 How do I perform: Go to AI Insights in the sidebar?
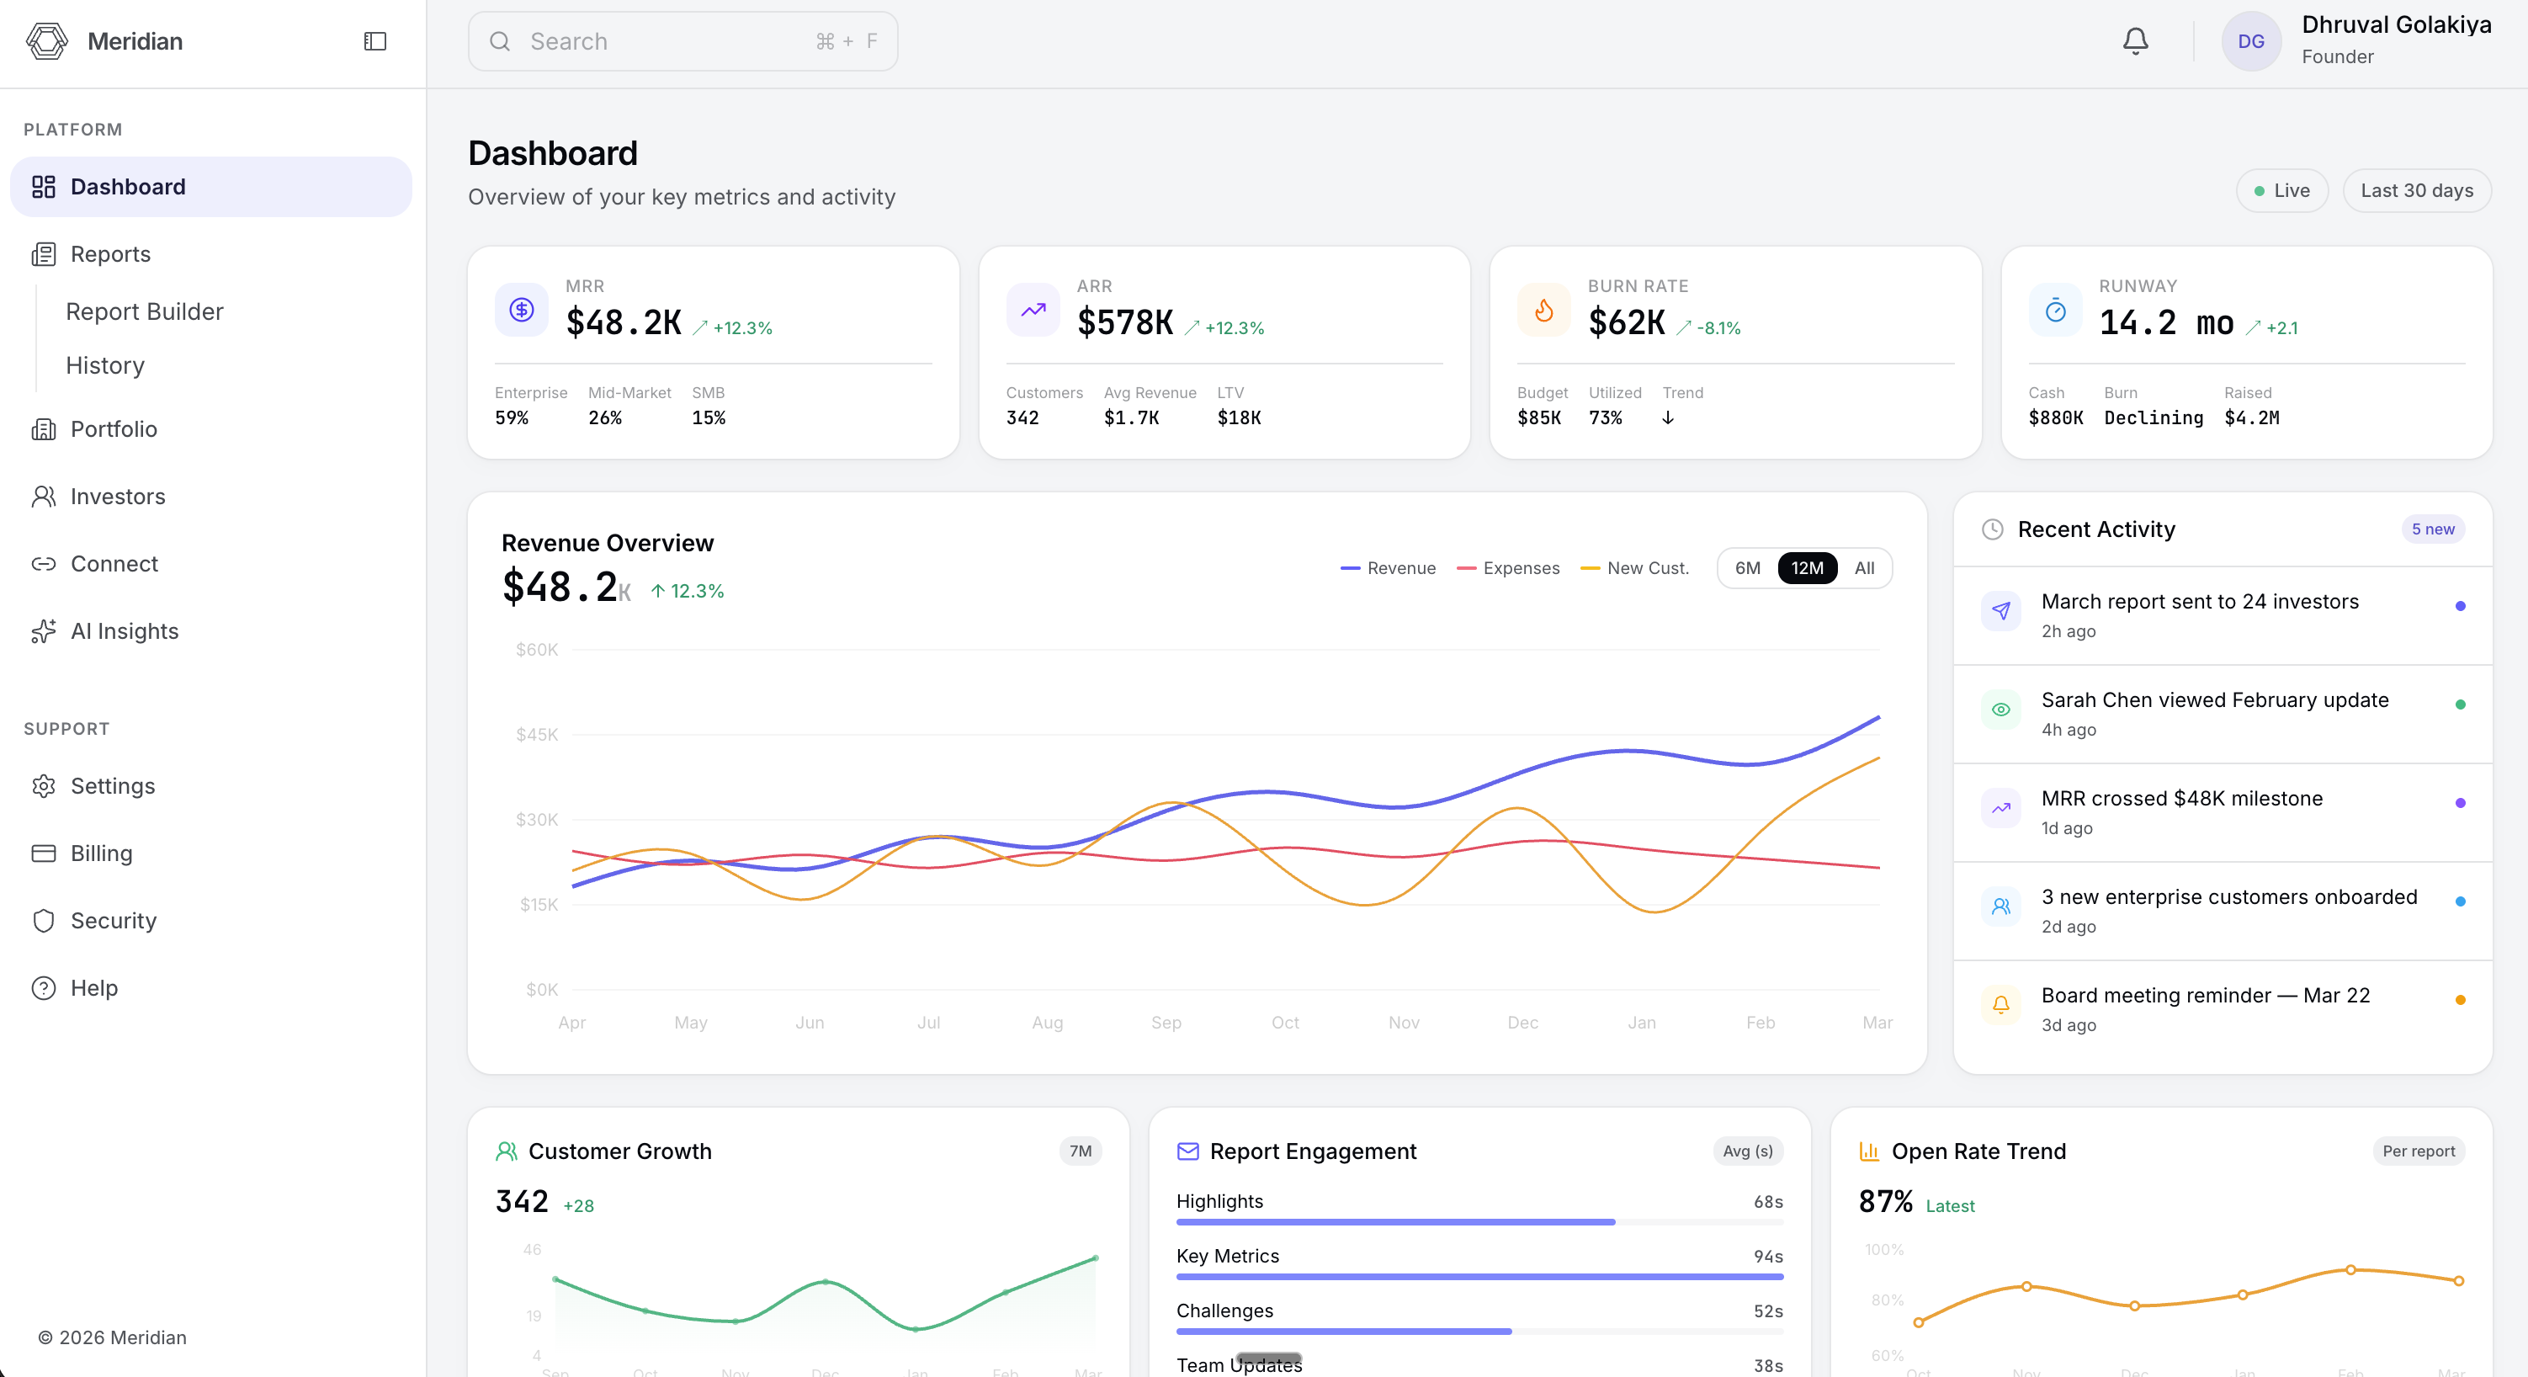[x=125, y=631]
